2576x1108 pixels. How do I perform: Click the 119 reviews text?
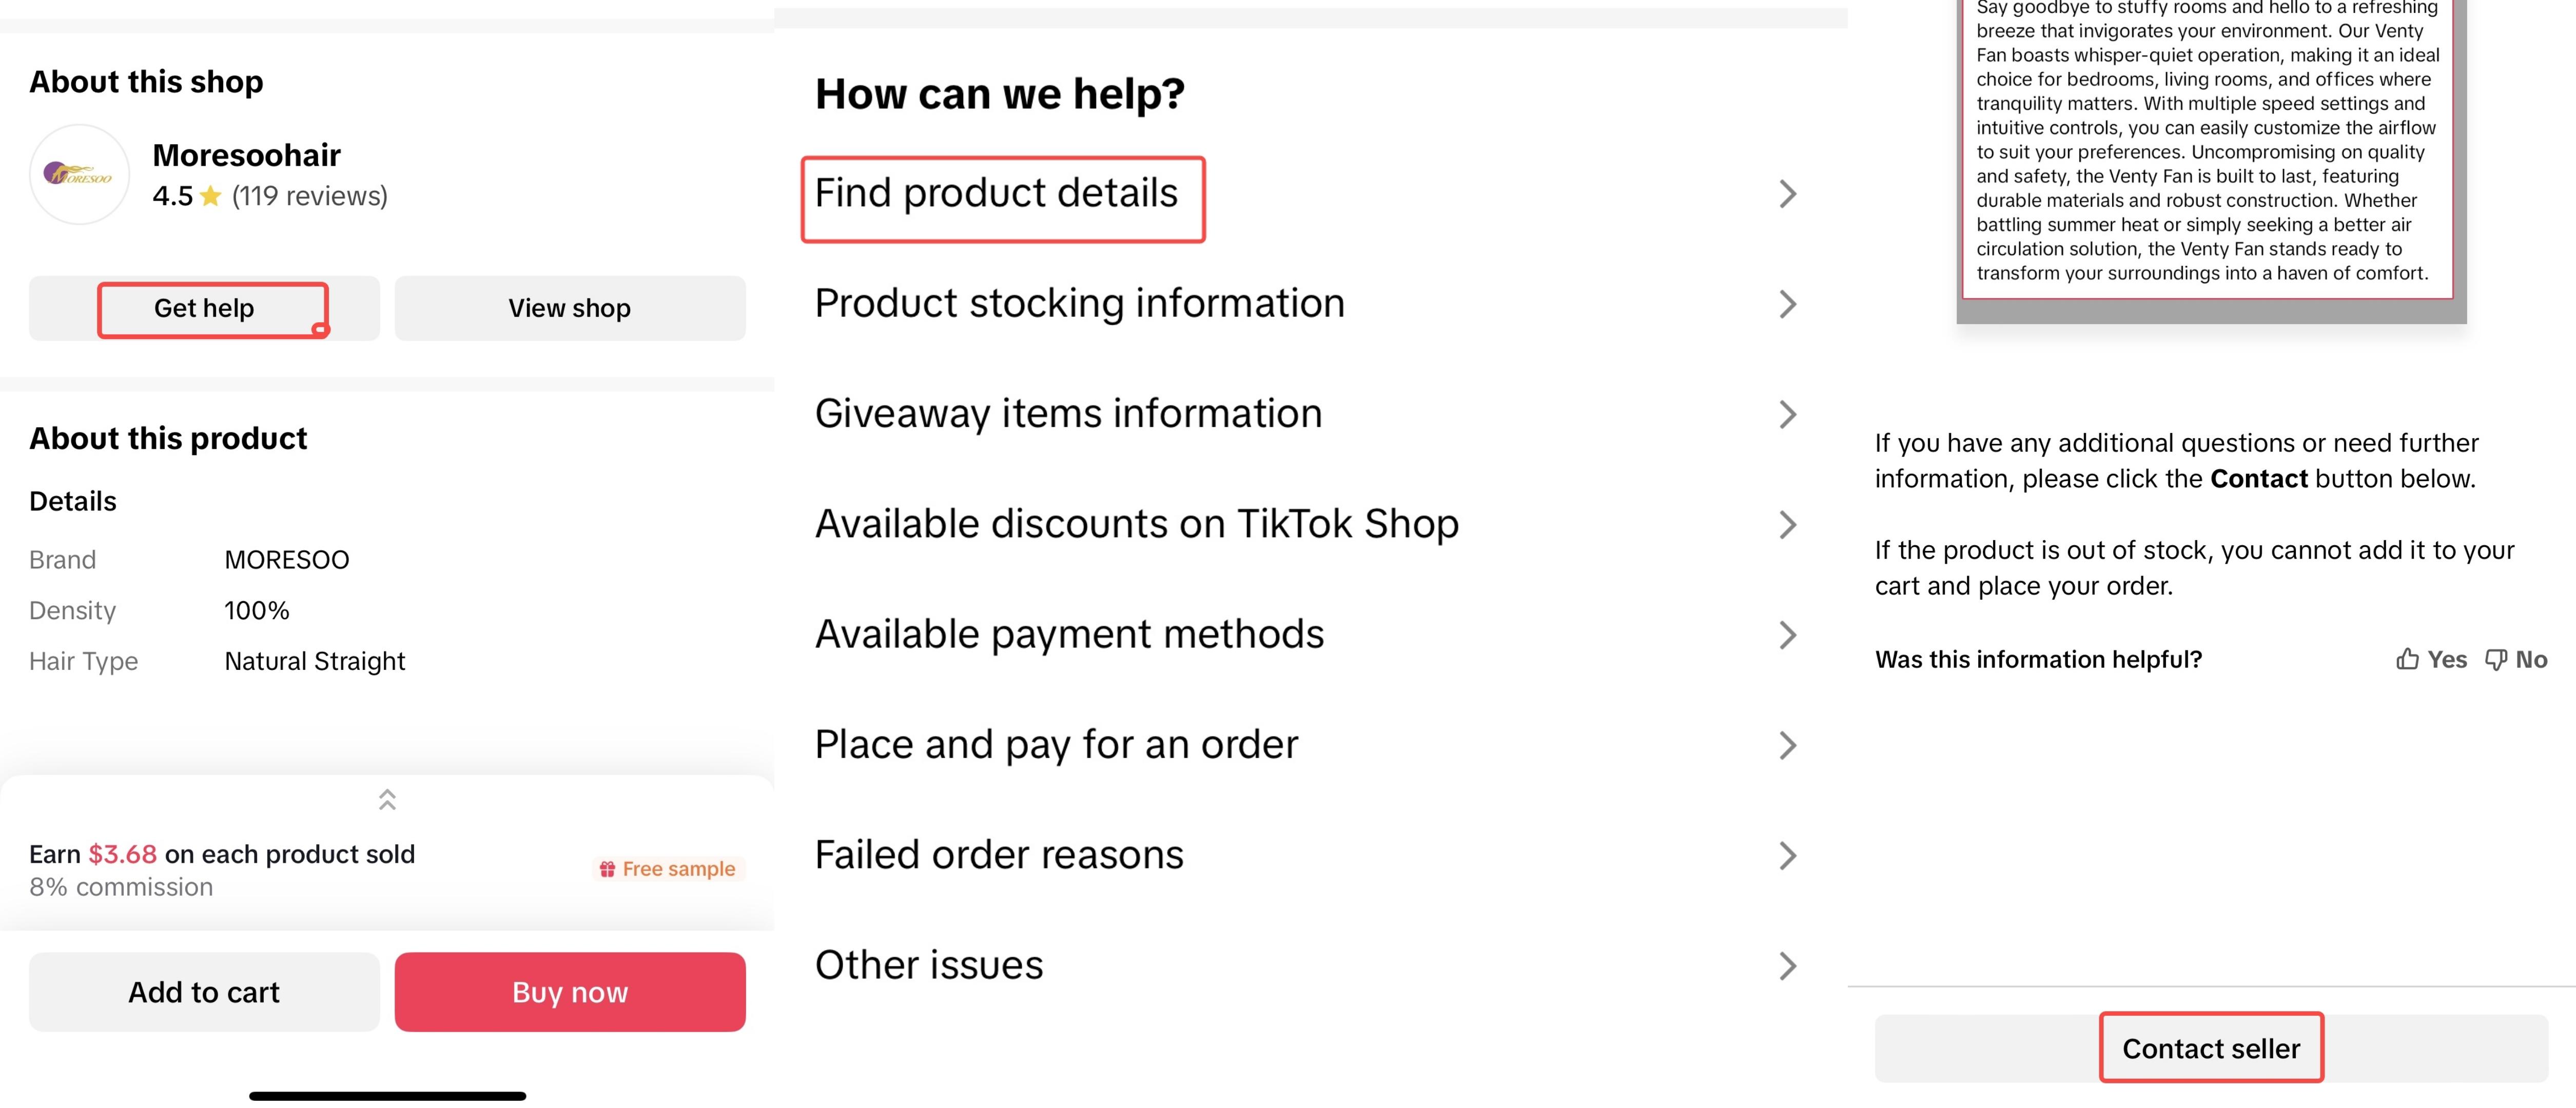click(x=309, y=196)
